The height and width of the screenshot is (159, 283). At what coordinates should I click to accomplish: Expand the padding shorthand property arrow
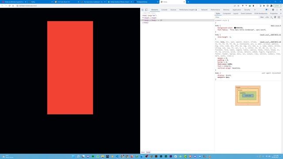tap(225, 60)
